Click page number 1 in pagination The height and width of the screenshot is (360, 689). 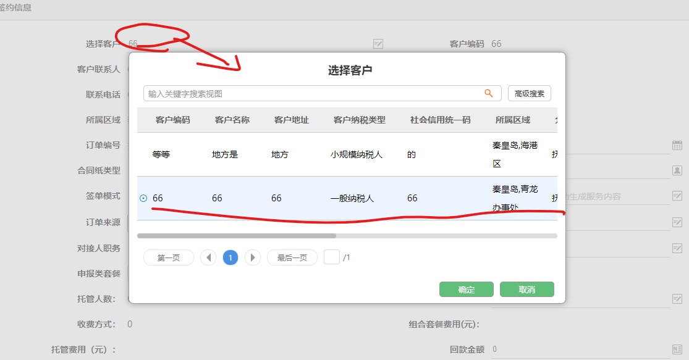[x=230, y=257]
